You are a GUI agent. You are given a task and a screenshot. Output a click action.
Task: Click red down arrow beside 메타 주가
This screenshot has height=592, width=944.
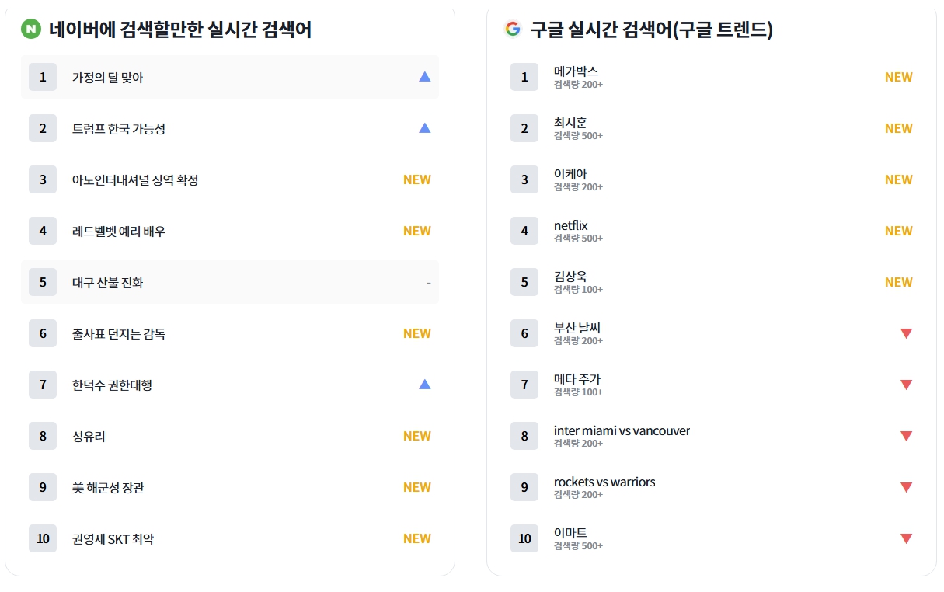pyautogui.click(x=906, y=385)
